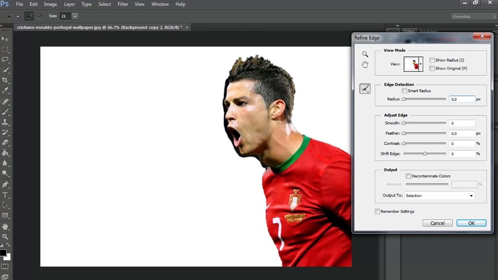Click the Contrast slider handle
This screenshot has height=280, width=498.
coord(404,144)
